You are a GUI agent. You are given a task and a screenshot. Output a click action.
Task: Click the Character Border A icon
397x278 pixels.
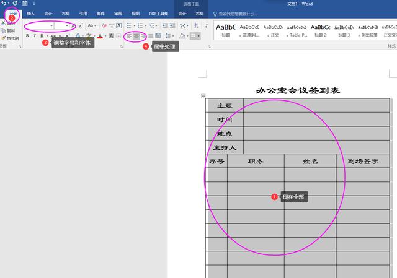[118, 26]
